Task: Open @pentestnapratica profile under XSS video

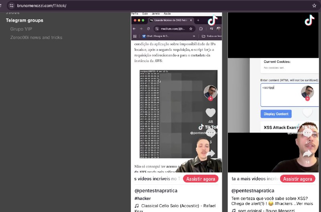Action: (253, 190)
